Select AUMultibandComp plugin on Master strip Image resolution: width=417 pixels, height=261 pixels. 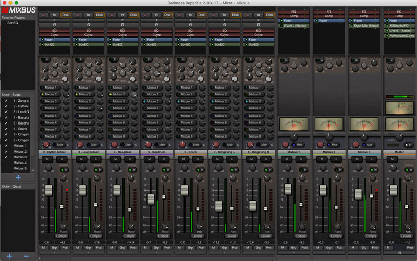click(399, 36)
